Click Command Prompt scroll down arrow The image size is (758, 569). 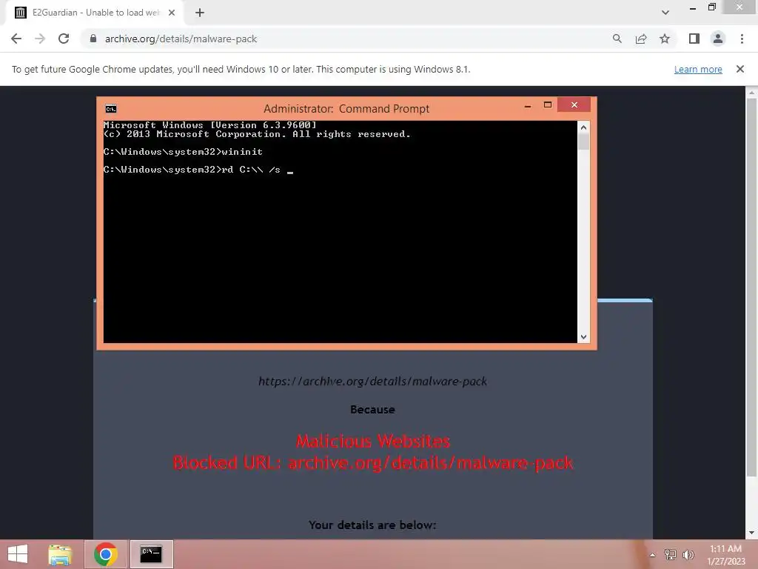pos(583,337)
